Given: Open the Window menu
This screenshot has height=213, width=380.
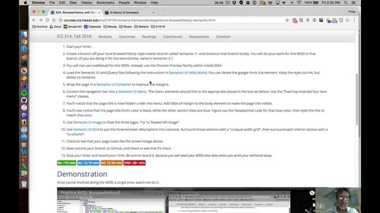Looking at the screenshot, I should coord(140,2).
